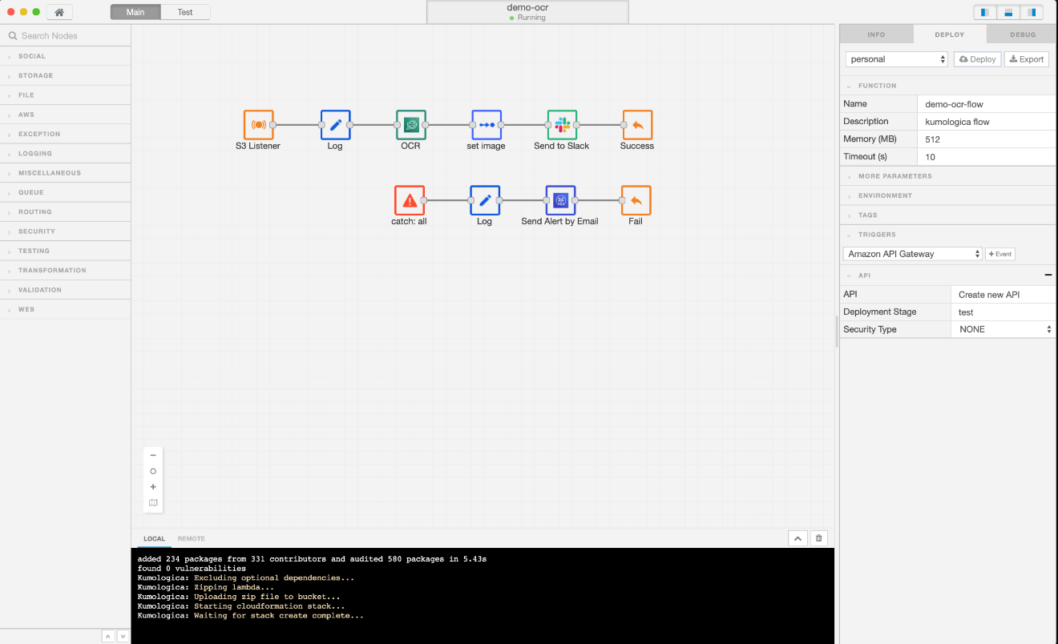Image resolution: width=1058 pixels, height=644 pixels.
Task: Expand the AWS node category
Action: (x=65, y=115)
